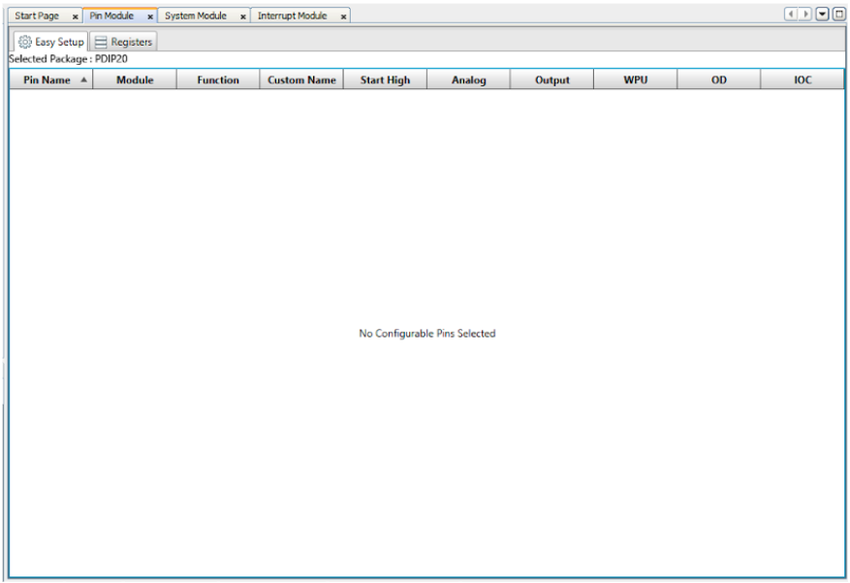
Task: Open the Easy Setup sub-tab
Action: pos(51,42)
